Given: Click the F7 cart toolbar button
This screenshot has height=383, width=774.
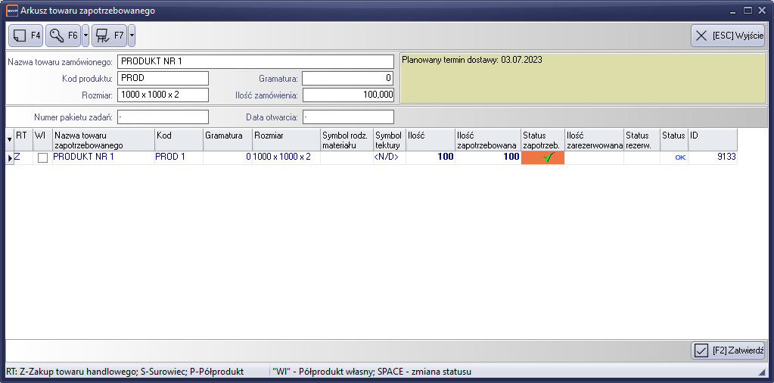Looking at the screenshot, I should (x=109, y=35).
